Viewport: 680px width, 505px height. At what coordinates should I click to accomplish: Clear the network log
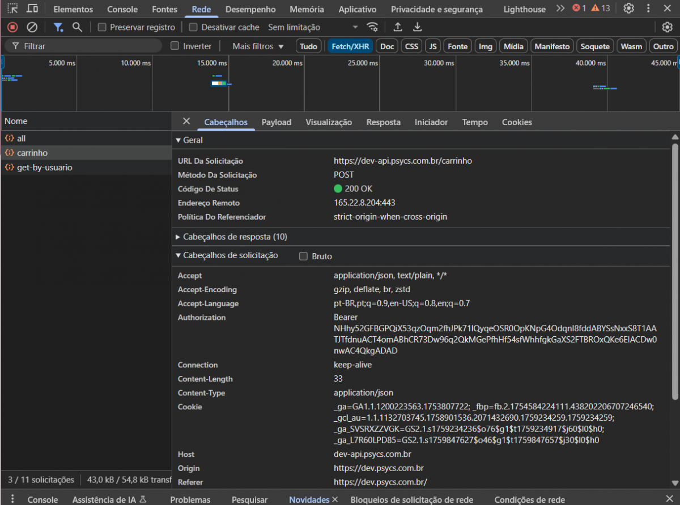pos(32,27)
